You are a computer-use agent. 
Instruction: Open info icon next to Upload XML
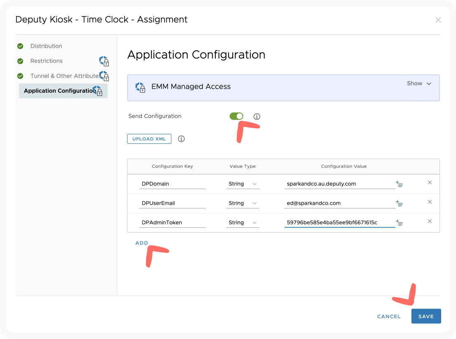point(181,139)
